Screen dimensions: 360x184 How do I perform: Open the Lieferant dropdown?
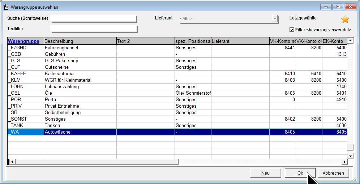click(275, 19)
